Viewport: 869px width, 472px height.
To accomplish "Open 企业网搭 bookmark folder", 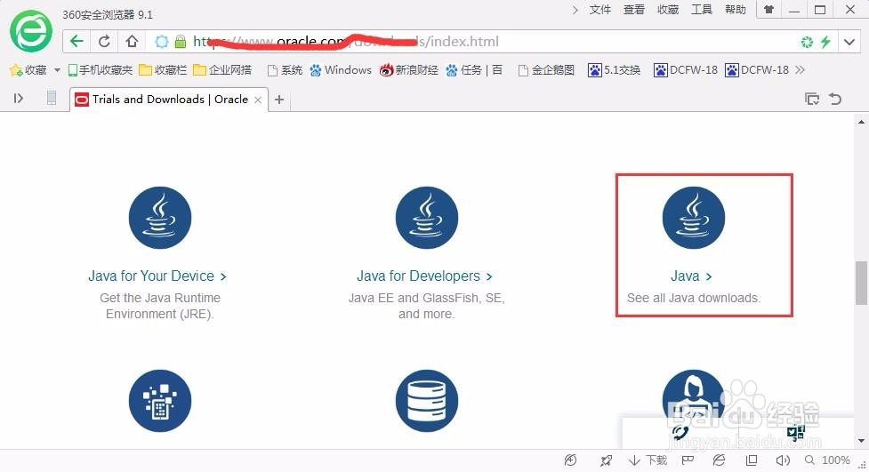I will (x=222, y=70).
